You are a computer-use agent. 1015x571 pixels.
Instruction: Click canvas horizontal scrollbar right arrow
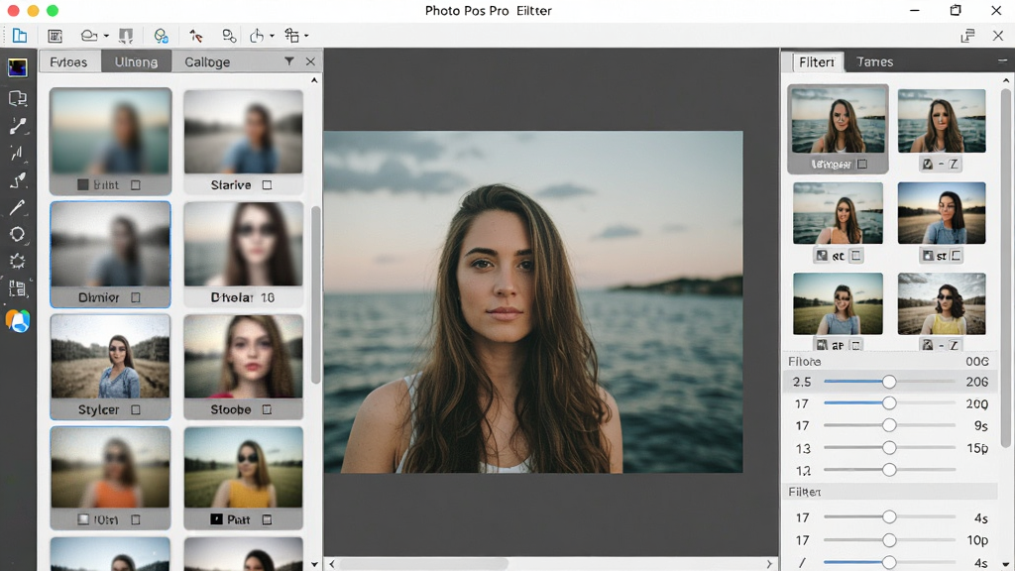coord(769,564)
